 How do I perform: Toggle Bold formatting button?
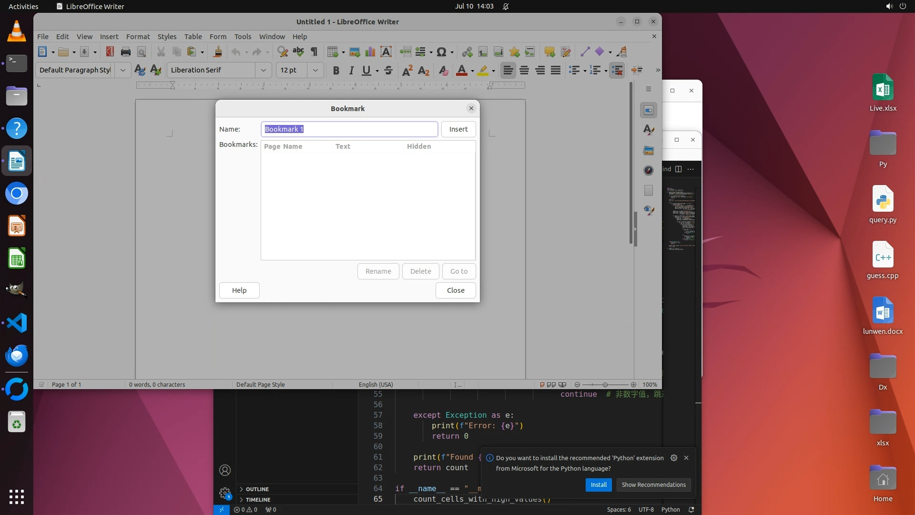336,71
